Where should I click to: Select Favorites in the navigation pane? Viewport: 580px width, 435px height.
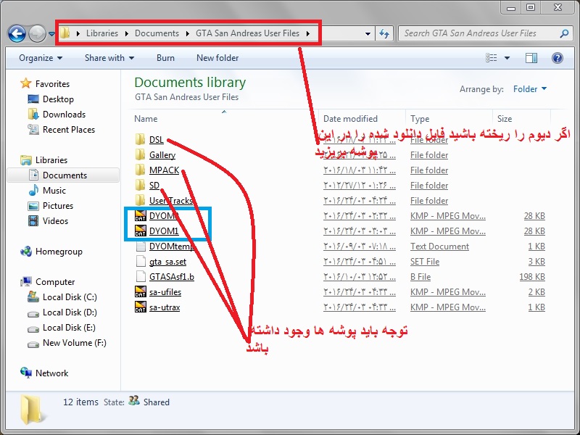point(45,83)
